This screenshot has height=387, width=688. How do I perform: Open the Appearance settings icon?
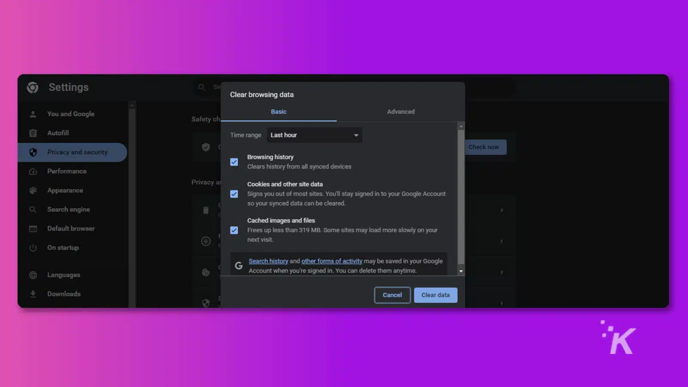[33, 190]
